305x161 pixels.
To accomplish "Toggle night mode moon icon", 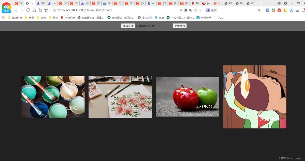I will point(285,10).
